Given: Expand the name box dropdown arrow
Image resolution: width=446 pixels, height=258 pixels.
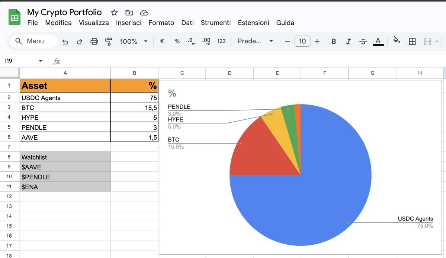Looking at the screenshot, I should click(41, 61).
